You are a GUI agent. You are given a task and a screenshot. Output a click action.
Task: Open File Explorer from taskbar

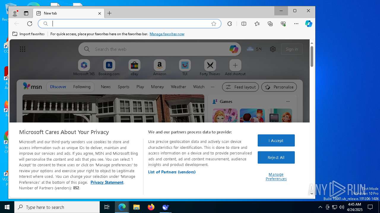[136, 207]
